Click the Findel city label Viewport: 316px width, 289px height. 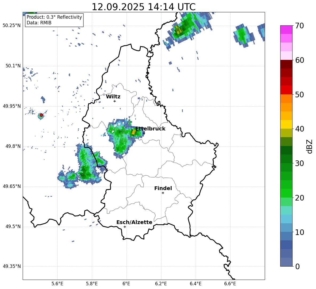click(163, 188)
